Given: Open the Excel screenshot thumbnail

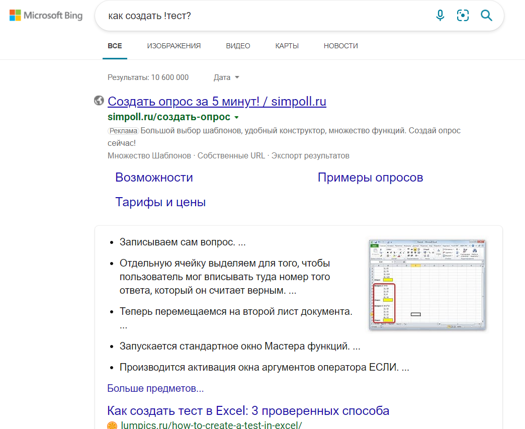Looking at the screenshot, I should 427,285.
